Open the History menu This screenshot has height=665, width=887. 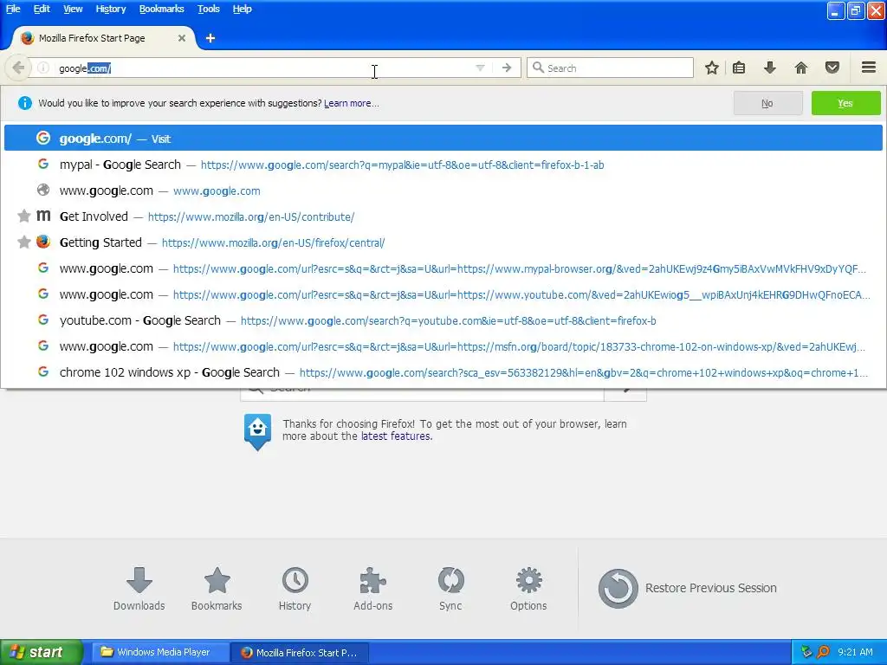(x=110, y=9)
